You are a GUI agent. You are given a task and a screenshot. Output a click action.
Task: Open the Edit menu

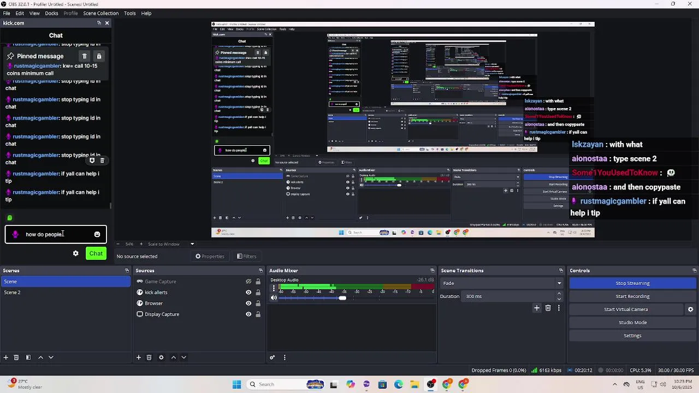(20, 13)
